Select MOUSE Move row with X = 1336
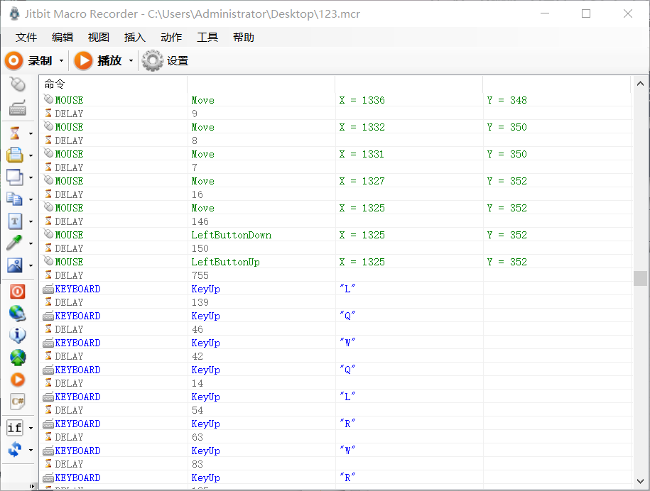The width and height of the screenshot is (650, 491). (x=335, y=100)
